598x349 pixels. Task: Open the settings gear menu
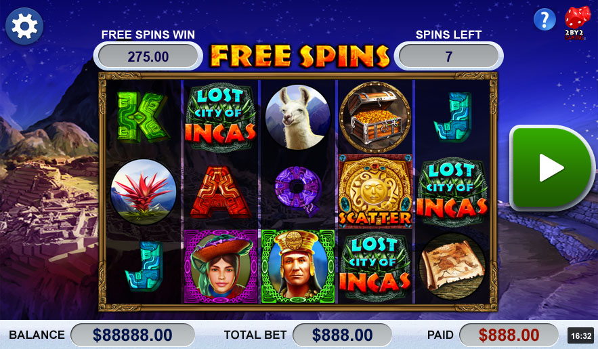[24, 26]
